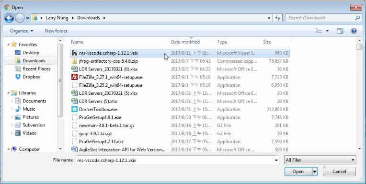Viewport: 366px width, 184px height.
Task: Click the Subversion library icon
Action: point(18,125)
